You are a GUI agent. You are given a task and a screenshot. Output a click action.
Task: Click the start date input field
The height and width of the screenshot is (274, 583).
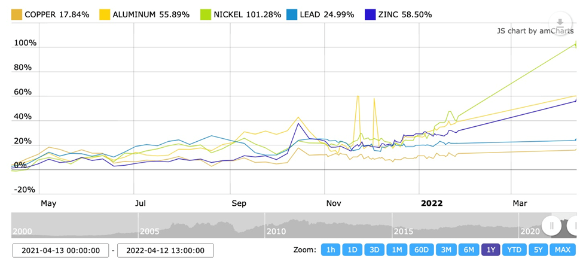(60, 251)
